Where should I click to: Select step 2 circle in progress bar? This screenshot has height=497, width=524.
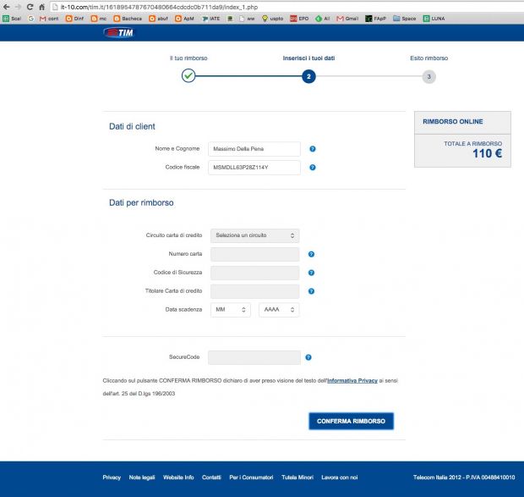coord(308,77)
